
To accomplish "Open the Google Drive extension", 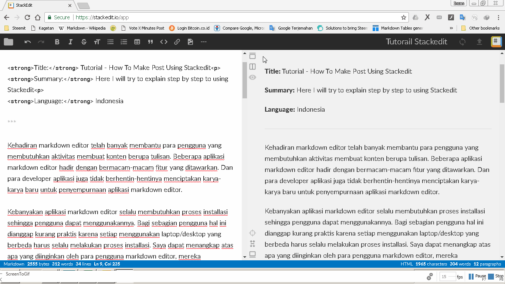I will pyautogui.click(x=416, y=17).
